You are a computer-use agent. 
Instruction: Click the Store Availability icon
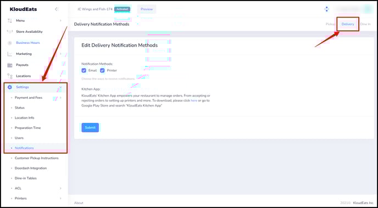pos(10,32)
